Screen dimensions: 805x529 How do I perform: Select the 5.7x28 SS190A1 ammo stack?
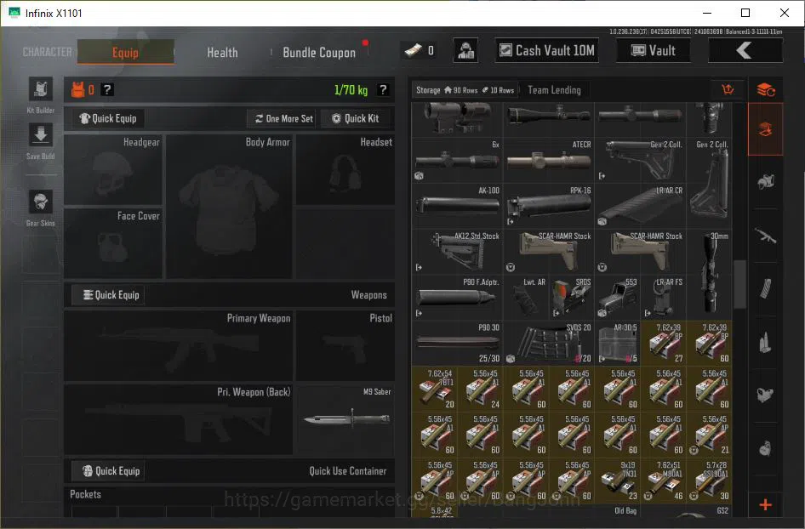(710, 481)
